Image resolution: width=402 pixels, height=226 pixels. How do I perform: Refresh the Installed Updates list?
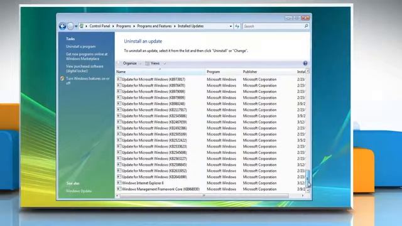[x=237, y=26]
